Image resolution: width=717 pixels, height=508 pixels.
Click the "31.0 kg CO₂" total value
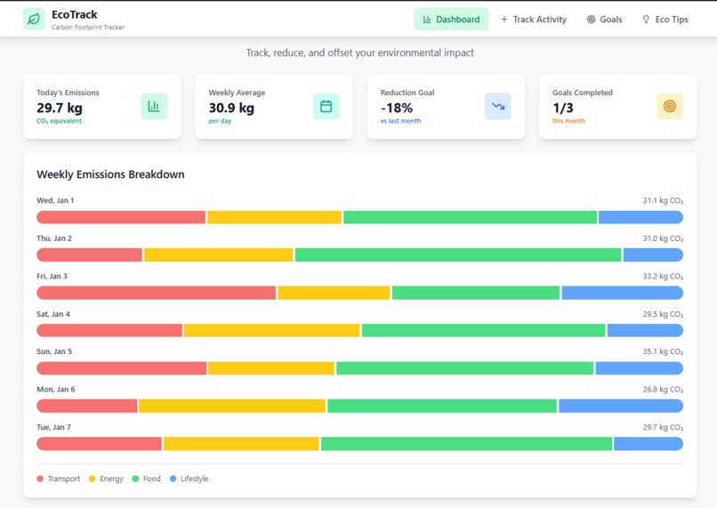pyautogui.click(x=663, y=238)
